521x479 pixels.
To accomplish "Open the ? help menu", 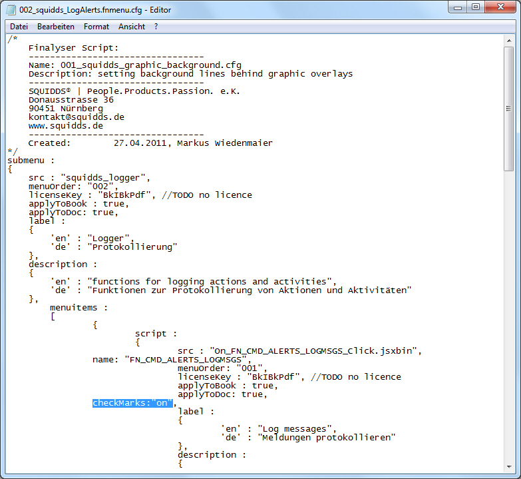I will [156, 27].
